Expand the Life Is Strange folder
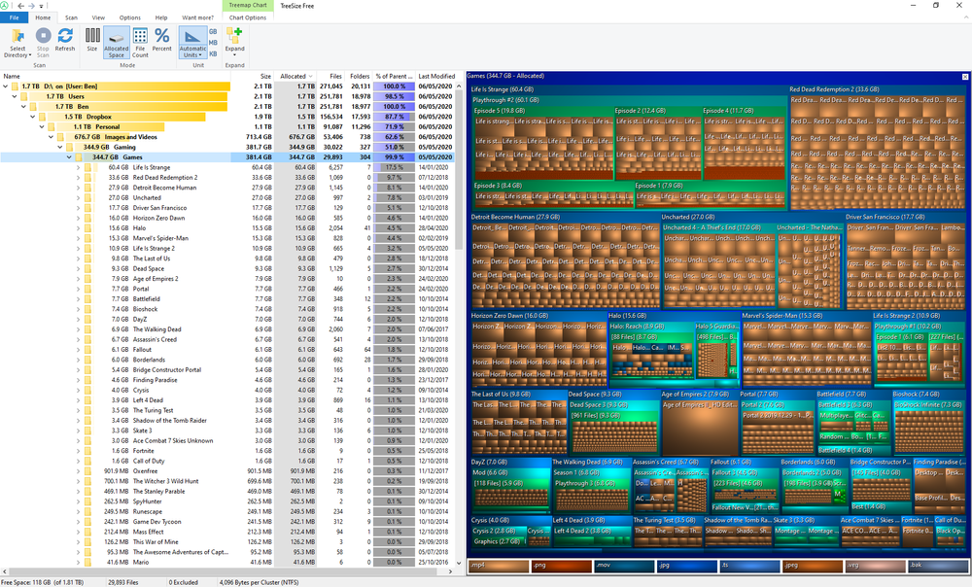This screenshot has width=972, height=587. (x=78, y=167)
